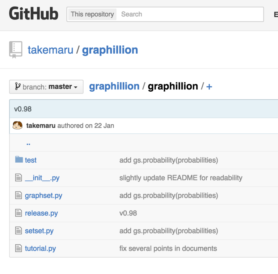
Task: Click the file icon beside setset.py
Action: (x=19, y=230)
